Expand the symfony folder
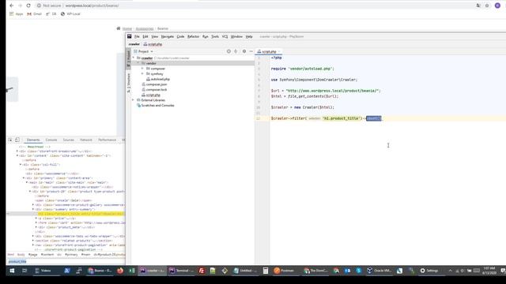The image size is (506, 284). 142,73
